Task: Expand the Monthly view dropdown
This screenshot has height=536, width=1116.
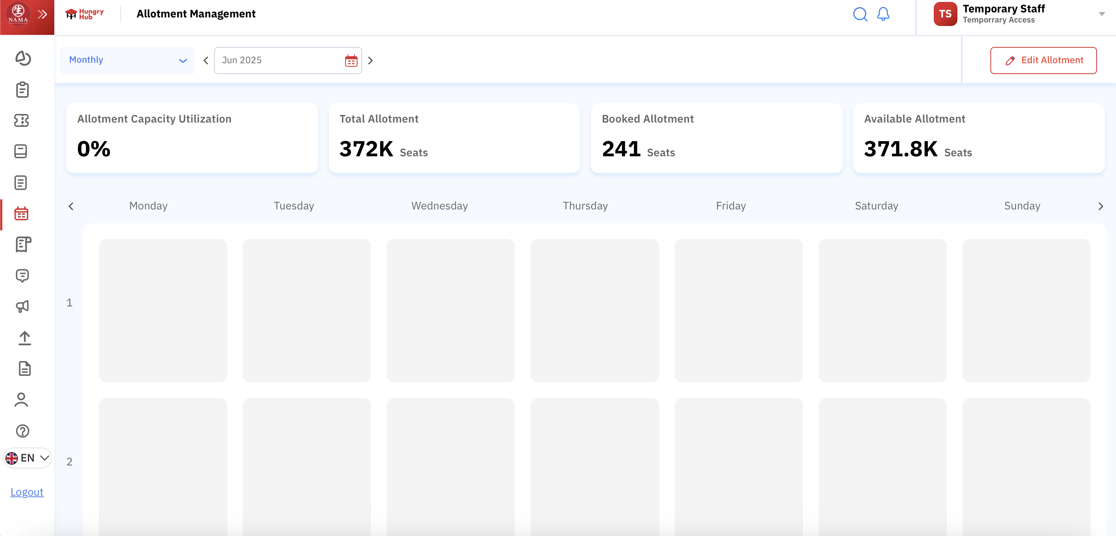Action: tap(127, 60)
